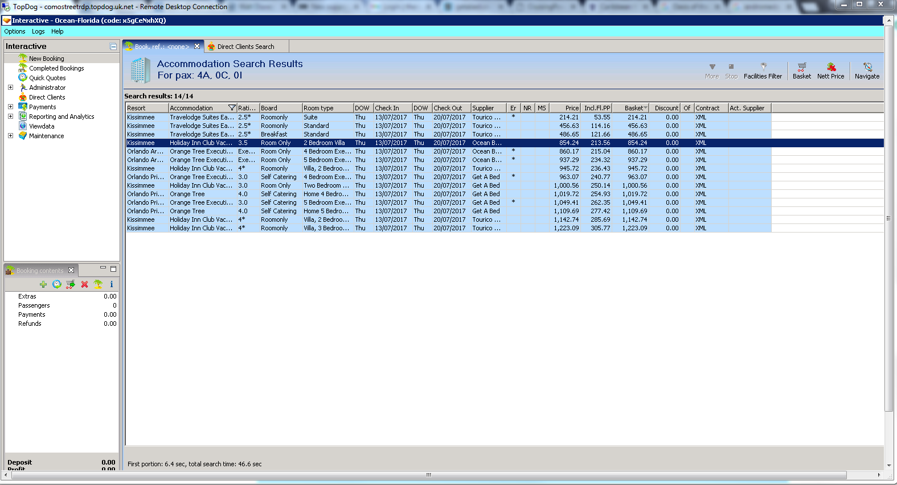Viewport: 897px width, 485px height.
Task: Select the Refunds row in Booking contents
Action: click(62, 324)
